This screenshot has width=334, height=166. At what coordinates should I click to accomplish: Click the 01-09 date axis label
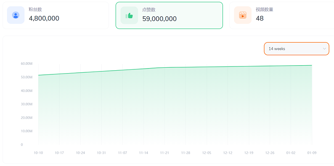[312, 153]
